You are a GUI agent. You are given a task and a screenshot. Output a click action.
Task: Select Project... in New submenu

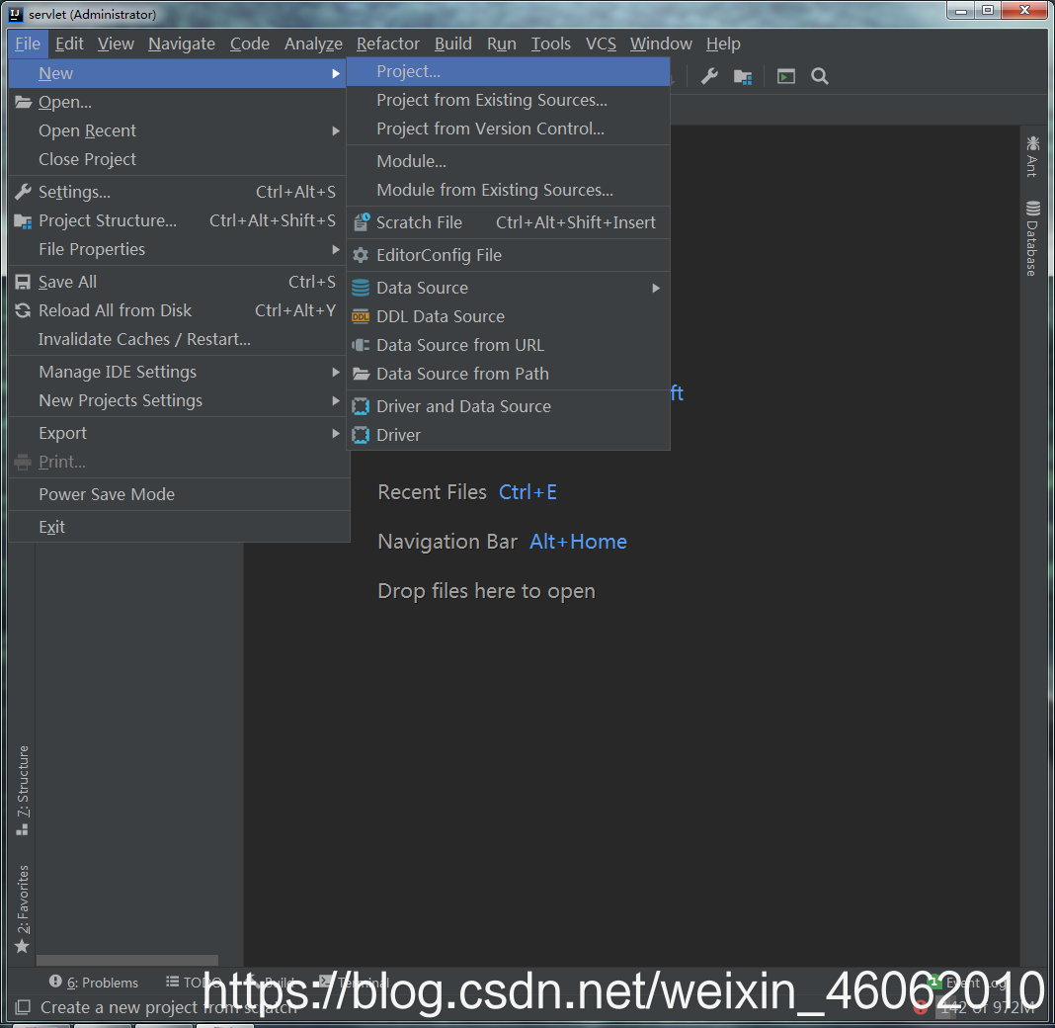pos(508,71)
